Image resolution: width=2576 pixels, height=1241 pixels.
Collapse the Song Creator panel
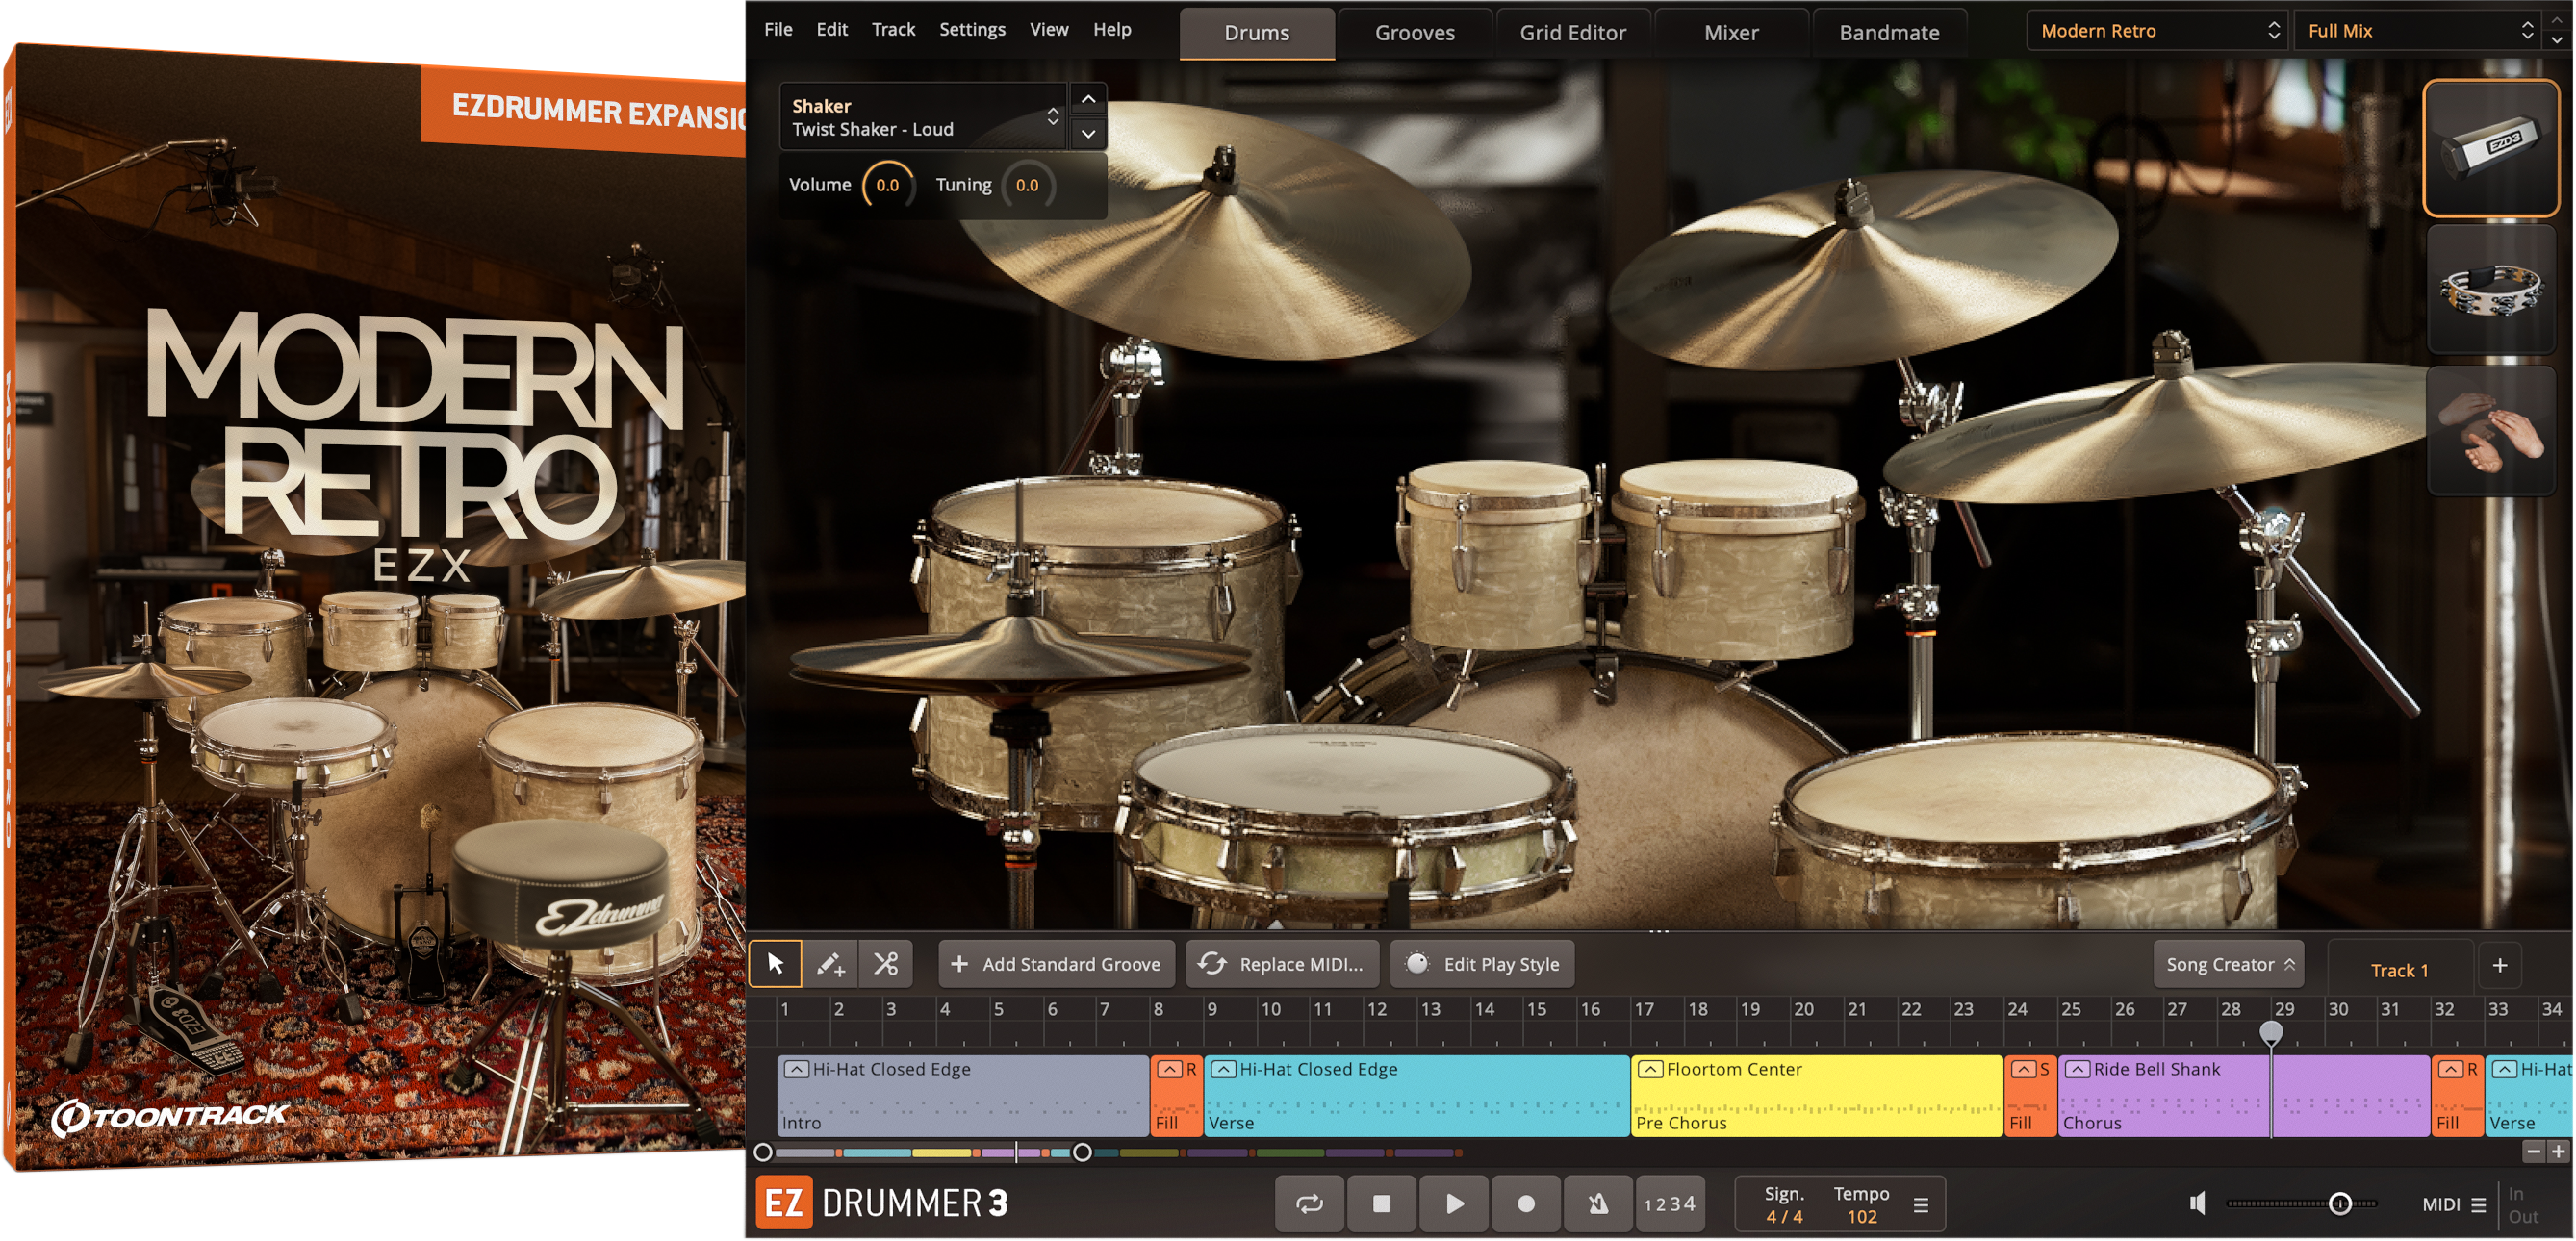(2228, 963)
